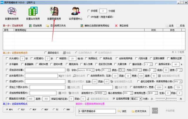
Task: Click 选择上图 icon button
Action: (x=69, y=87)
